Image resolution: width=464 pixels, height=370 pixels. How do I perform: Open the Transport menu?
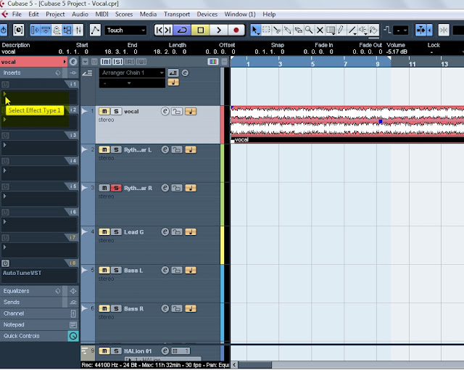[177, 15]
